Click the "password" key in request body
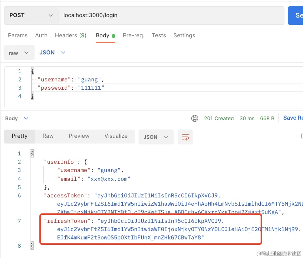The image size is (303, 258). click(54, 88)
